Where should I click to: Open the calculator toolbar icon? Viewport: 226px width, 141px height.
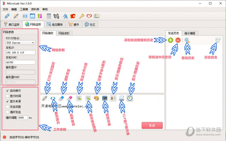(x=49, y=16)
